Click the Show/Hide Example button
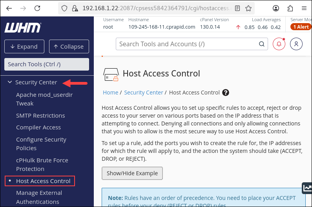Viewport: 312px width, 207px height. click(x=132, y=173)
